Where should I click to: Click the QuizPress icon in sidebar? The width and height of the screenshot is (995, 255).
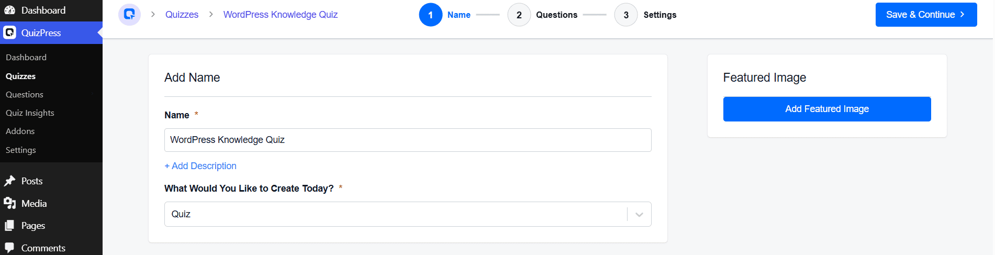9,32
